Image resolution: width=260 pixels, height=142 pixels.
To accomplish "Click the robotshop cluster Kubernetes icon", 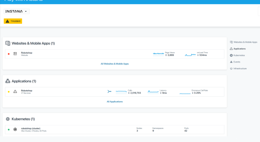I will (15, 129).
